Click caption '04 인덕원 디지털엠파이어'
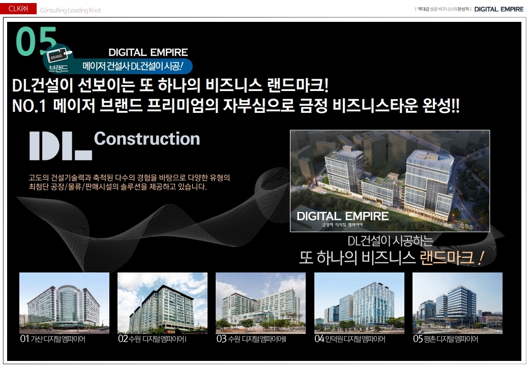 coord(350,339)
